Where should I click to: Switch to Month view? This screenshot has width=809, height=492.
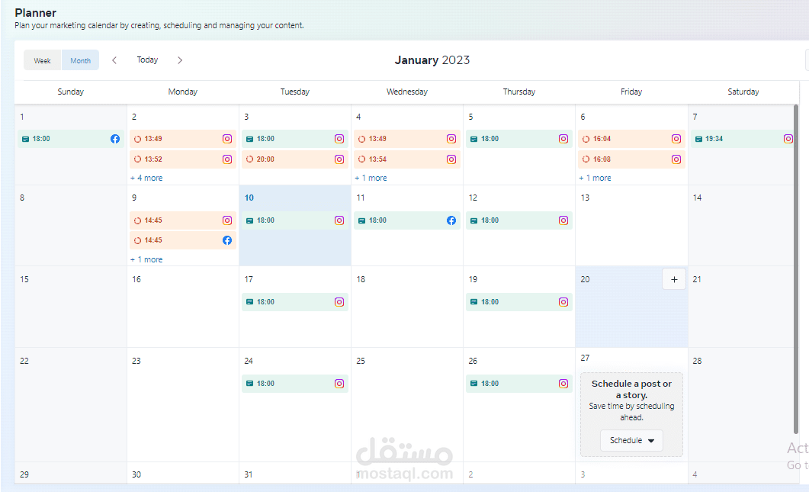[81, 60]
